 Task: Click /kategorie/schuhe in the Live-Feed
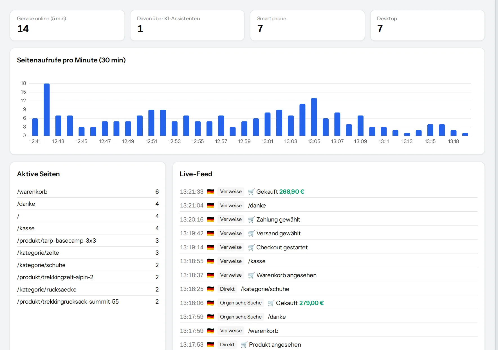click(265, 289)
